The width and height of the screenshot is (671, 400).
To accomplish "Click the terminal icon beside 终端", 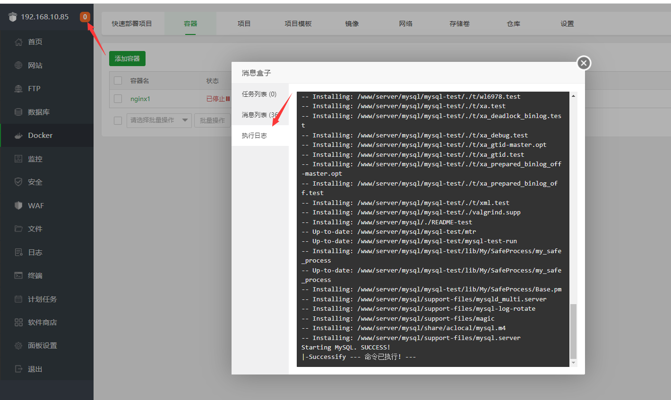I will tap(18, 275).
